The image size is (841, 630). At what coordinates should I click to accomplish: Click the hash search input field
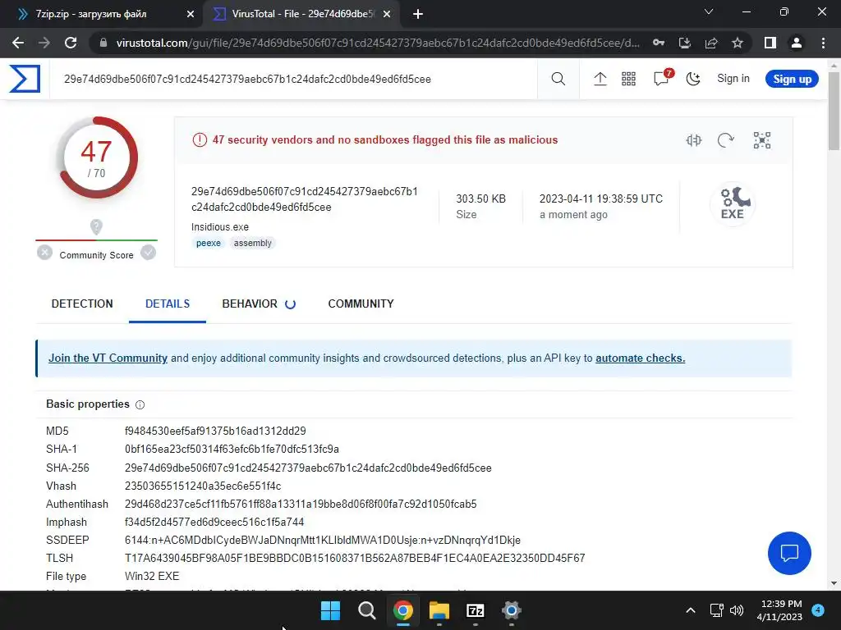click(x=293, y=79)
